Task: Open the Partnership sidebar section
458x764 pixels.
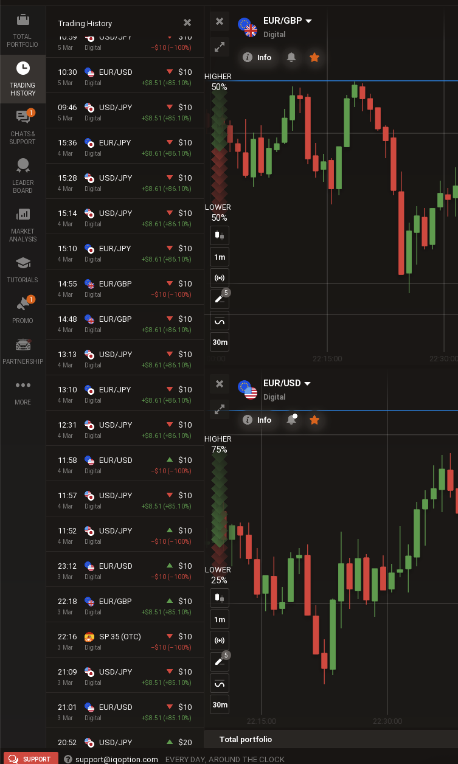Action: pyautogui.click(x=23, y=352)
